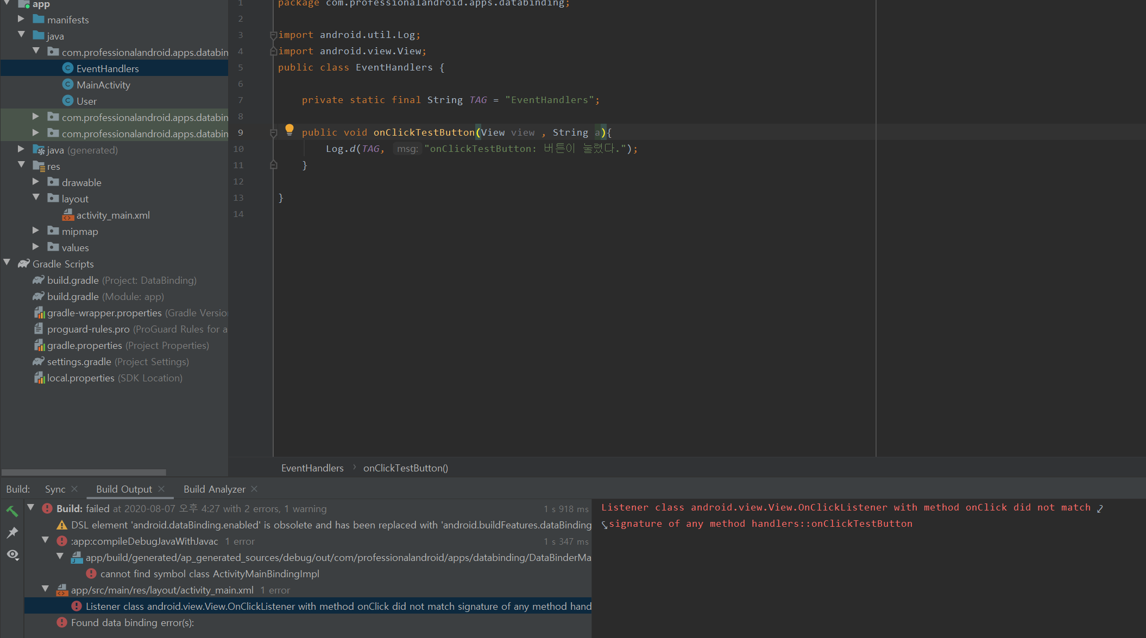1146x638 pixels.
Task: Click the green hammer build icon
Action: tap(12, 511)
